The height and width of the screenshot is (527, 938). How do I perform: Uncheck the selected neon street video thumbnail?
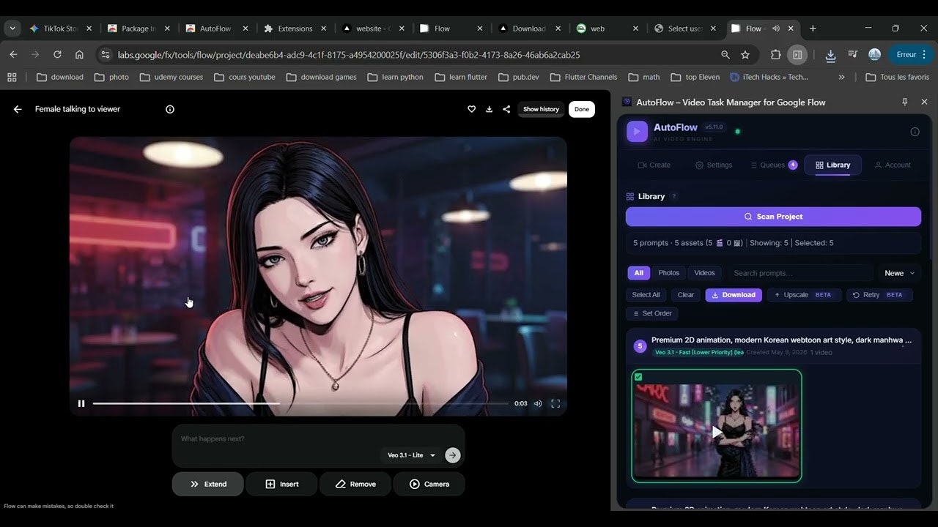(638, 377)
